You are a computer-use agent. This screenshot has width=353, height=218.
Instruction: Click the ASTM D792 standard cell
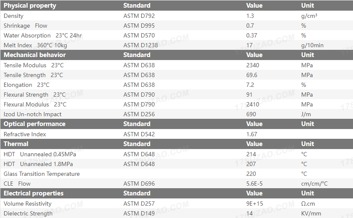click(139, 16)
